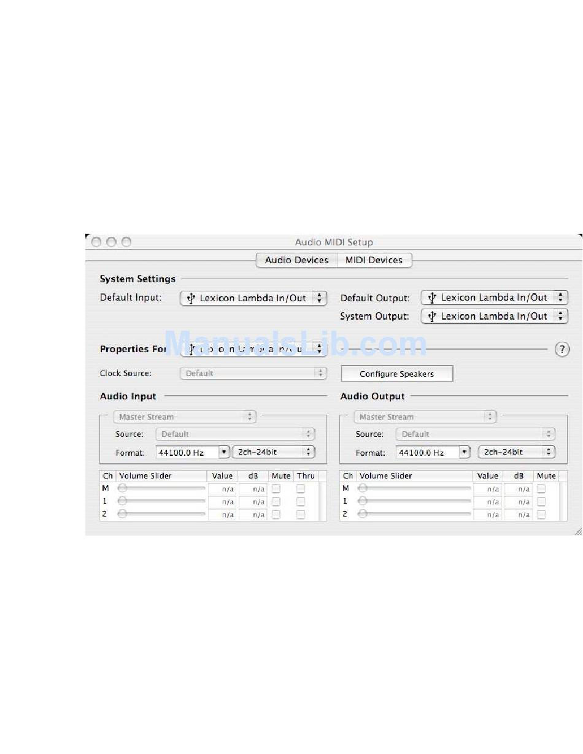Click USB icon in Default Input dropdown
The height and width of the screenshot is (754, 583).
(x=191, y=299)
